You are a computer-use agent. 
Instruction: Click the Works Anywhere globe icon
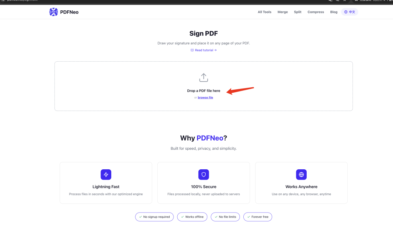301,174
